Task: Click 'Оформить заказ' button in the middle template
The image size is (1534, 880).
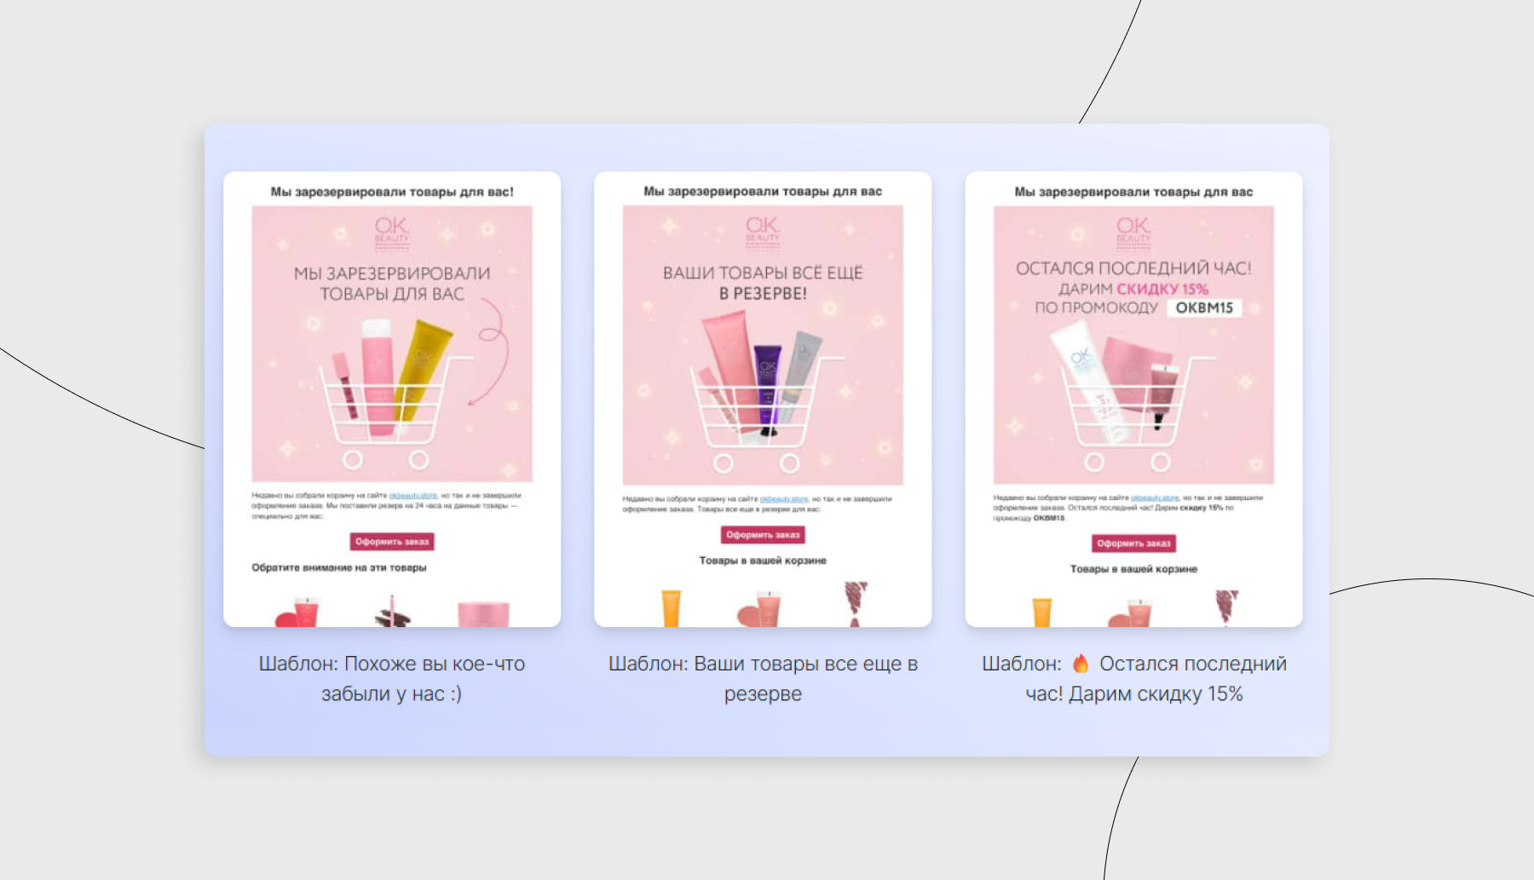Action: click(x=763, y=535)
